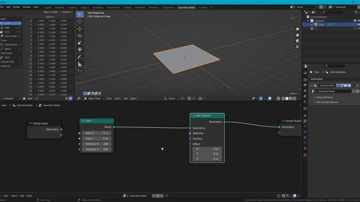The image size is (360, 202).
Task: Select the Edge domain in spreadsheet
Action: pos(11,27)
